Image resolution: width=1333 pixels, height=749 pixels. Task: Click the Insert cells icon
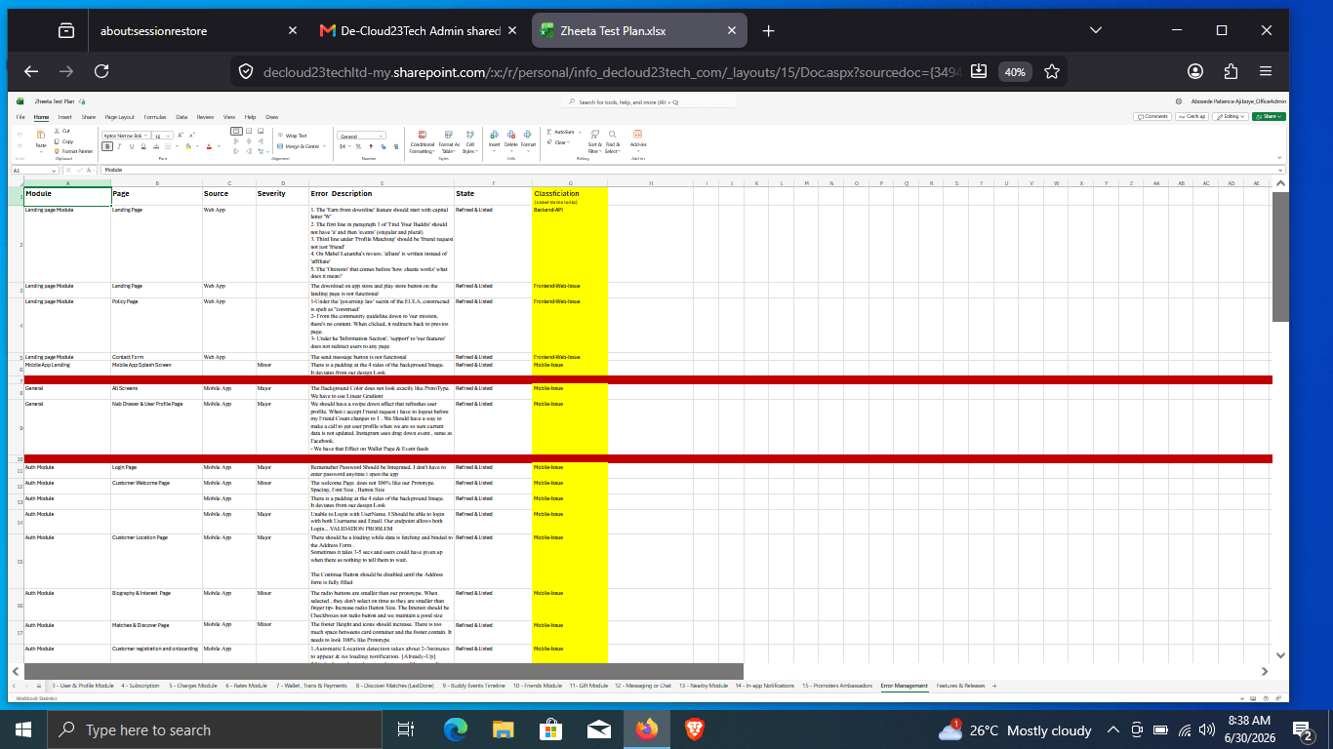tap(494, 135)
